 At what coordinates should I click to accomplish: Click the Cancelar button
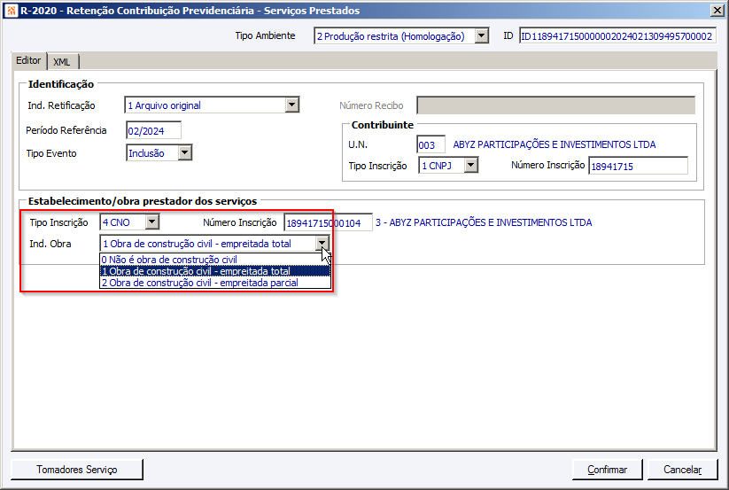click(x=683, y=470)
